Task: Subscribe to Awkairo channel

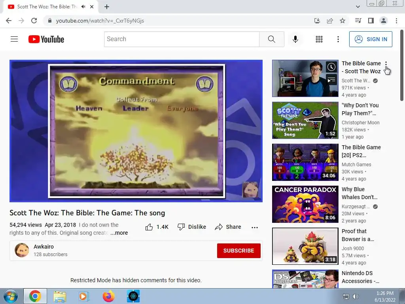Action: 238,251
